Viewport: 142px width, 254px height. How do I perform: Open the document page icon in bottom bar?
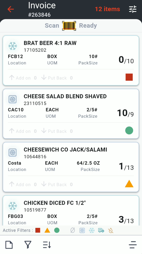[9, 245]
